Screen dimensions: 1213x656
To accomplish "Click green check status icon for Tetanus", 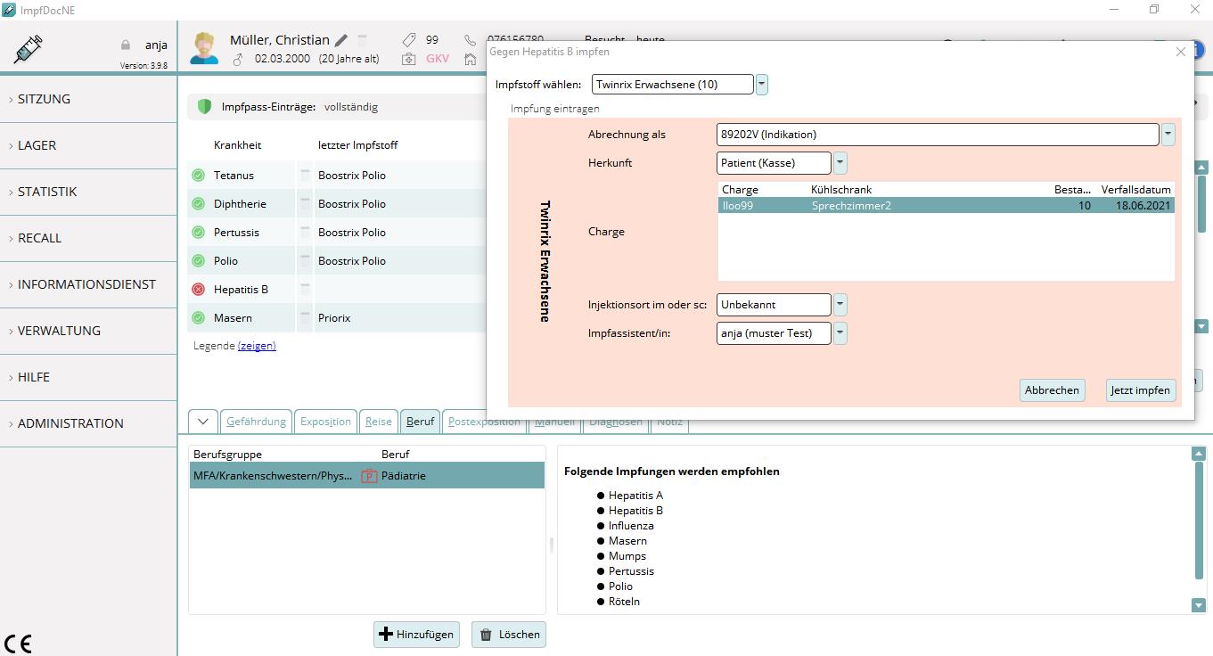I will tap(198, 176).
